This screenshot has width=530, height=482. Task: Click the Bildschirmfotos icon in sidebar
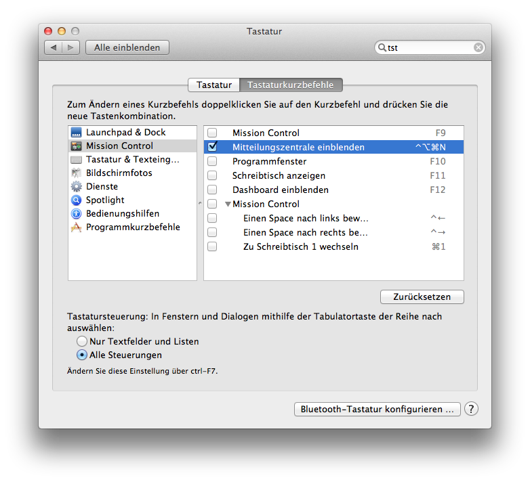tap(77, 173)
